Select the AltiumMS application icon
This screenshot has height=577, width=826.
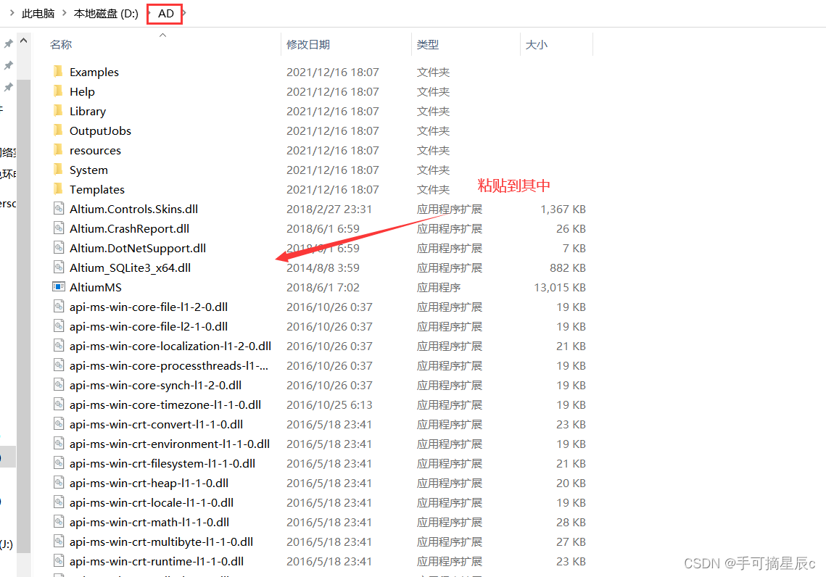(59, 287)
